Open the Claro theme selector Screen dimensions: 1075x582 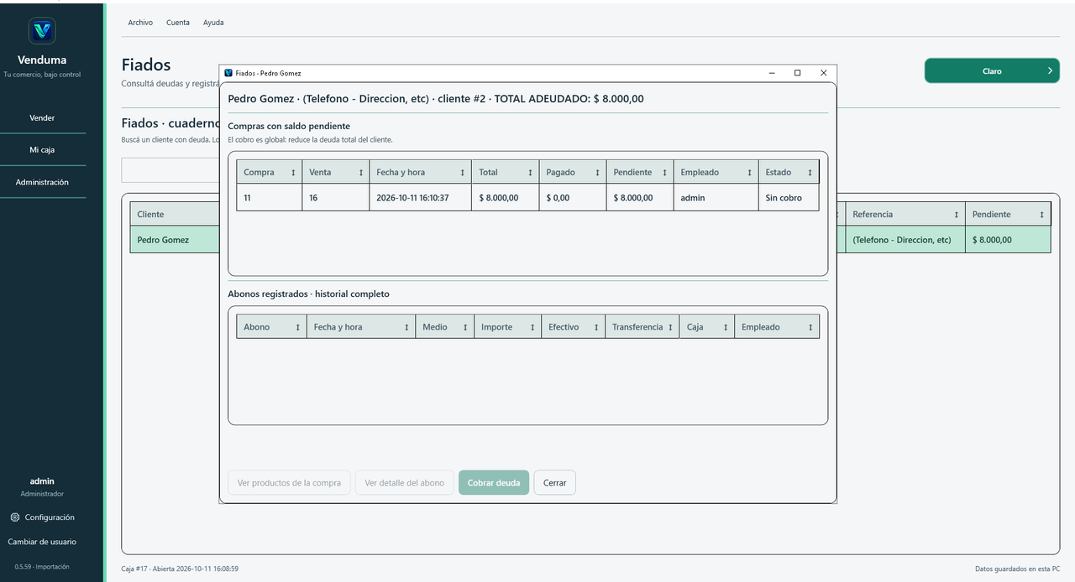click(992, 71)
